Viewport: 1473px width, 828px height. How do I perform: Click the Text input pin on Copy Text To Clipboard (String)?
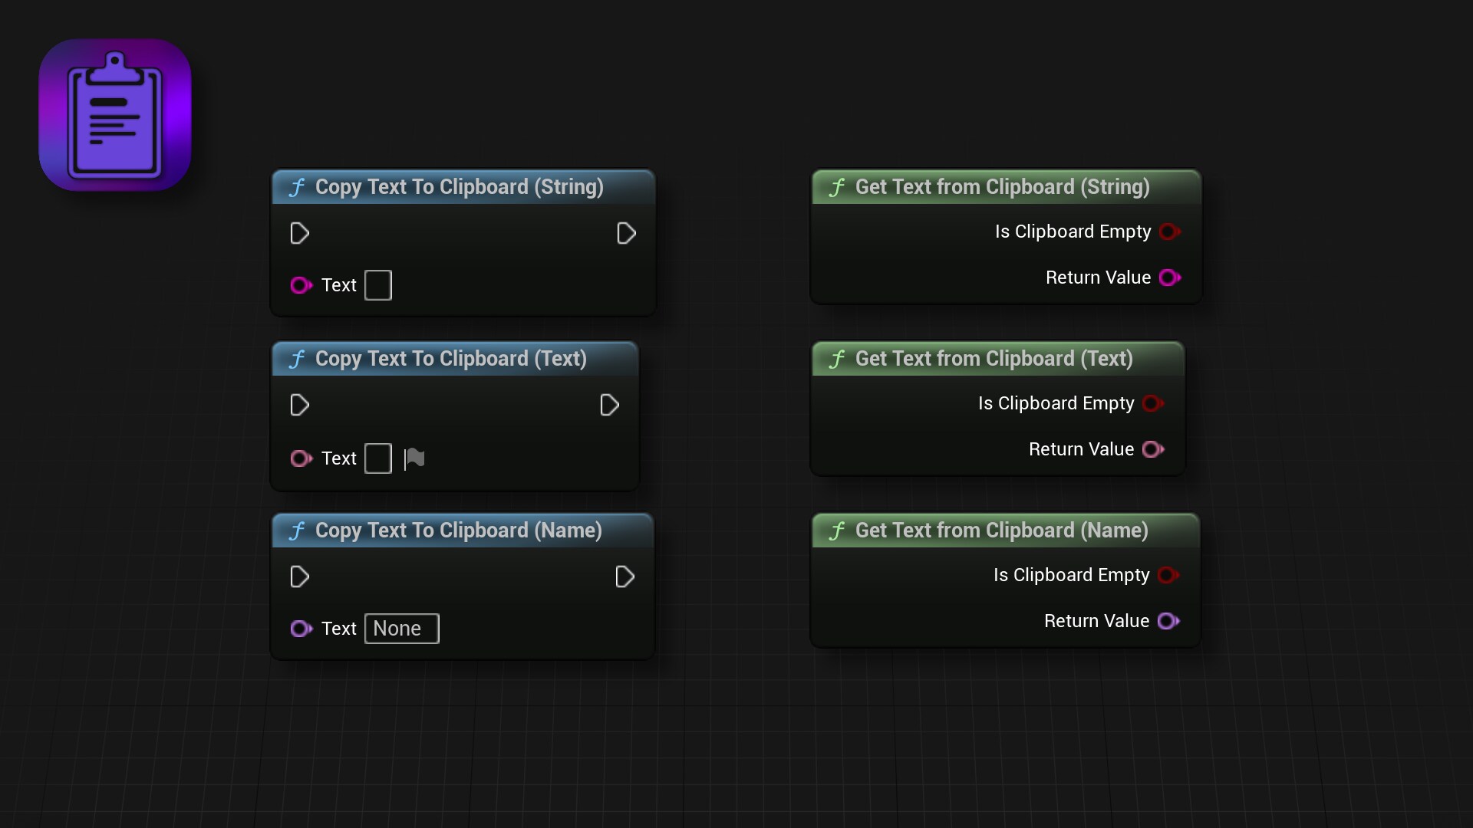coord(300,285)
